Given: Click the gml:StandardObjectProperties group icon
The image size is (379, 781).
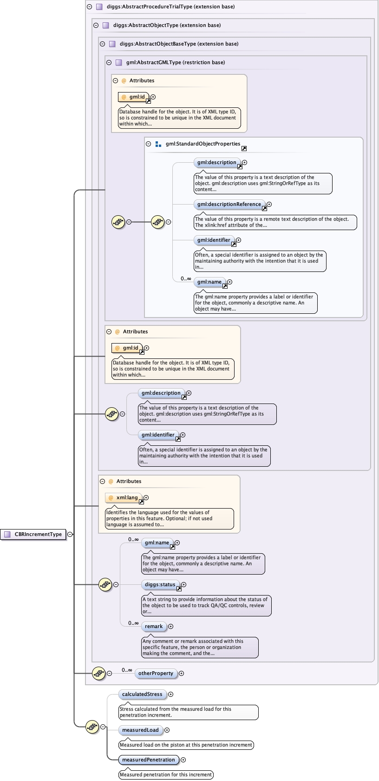Looking at the screenshot, I should click(x=158, y=144).
